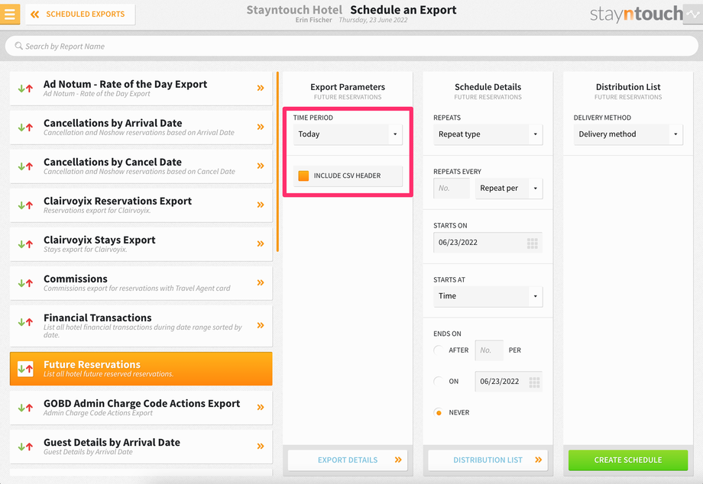703x484 pixels.
Task: Select Cancellations by Arrival Date report
Action: click(141, 127)
